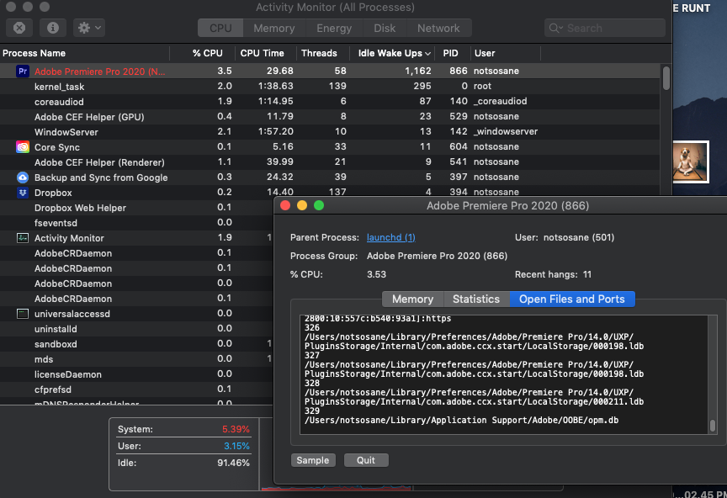
Task: Click the Activity Monitor process icon
Action: 23,238
